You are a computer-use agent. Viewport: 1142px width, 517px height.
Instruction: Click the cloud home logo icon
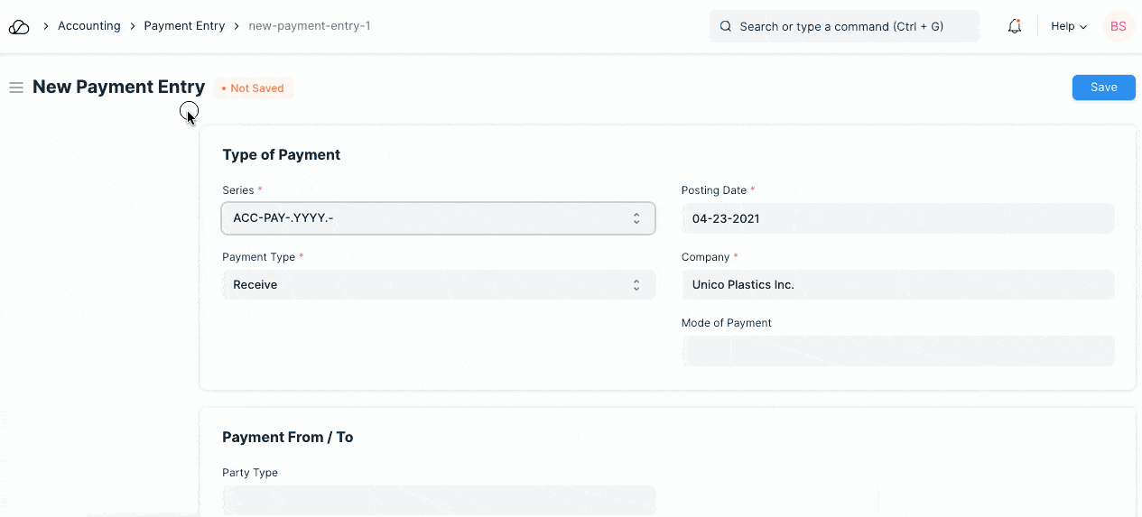click(x=19, y=27)
